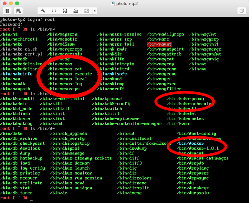
Task: Open the snapshots manager icon
Action: coord(18,11)
